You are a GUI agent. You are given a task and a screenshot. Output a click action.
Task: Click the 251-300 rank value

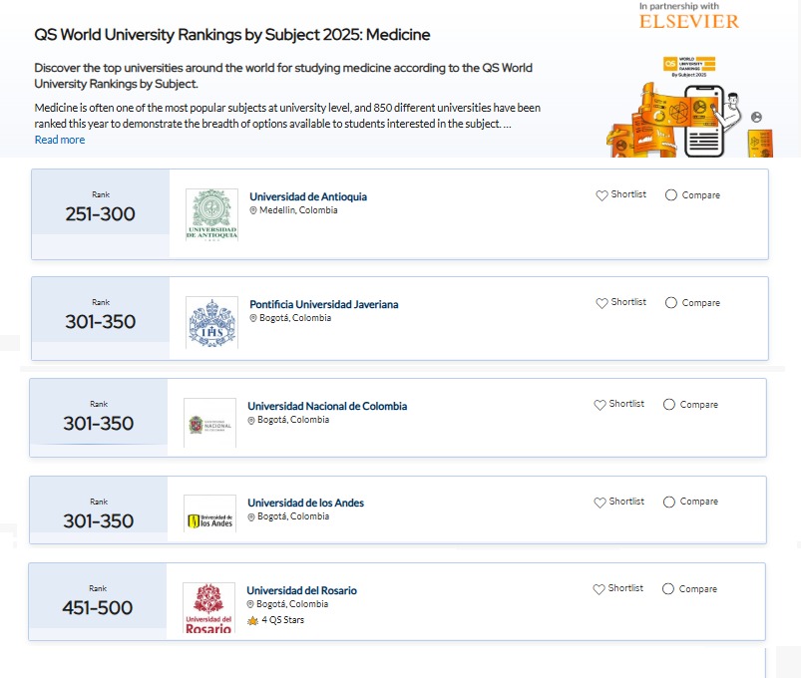(100, 214)
